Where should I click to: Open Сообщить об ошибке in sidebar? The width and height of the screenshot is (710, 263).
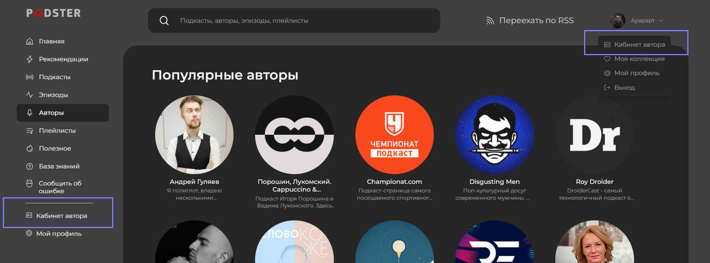(60, 187)
